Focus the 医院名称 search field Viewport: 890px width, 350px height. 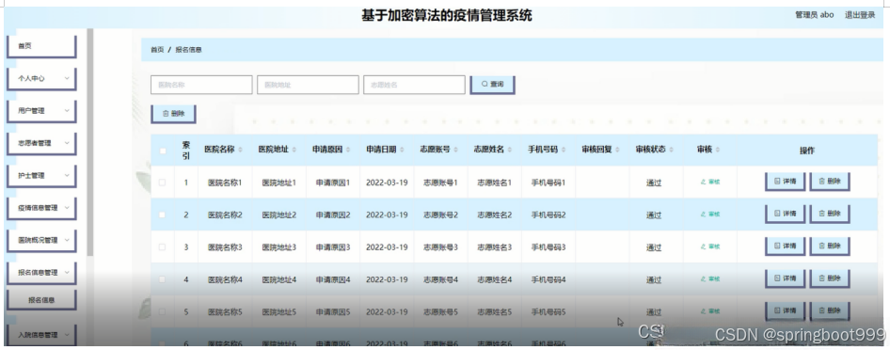click(201, 85)
